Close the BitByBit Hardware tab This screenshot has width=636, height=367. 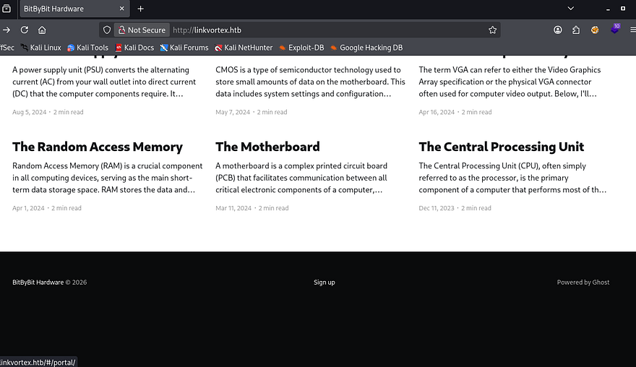tap(121, 9)
